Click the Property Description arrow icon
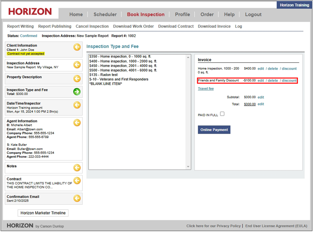 [77, 79]
